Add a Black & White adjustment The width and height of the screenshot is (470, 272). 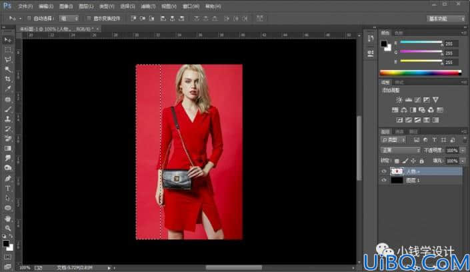tap(413, 110)
